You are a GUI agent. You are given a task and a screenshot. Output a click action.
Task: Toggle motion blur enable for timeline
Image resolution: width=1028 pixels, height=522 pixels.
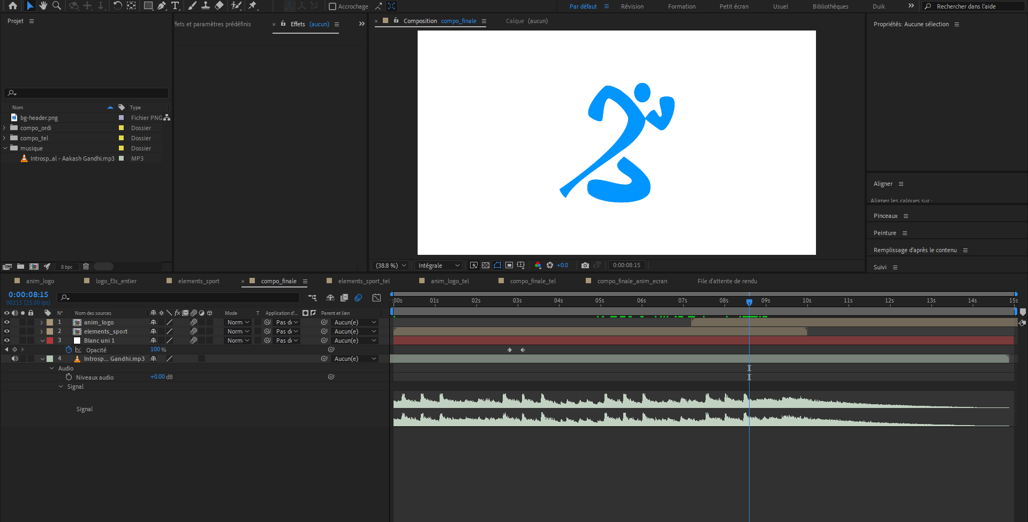pos(358,298)
